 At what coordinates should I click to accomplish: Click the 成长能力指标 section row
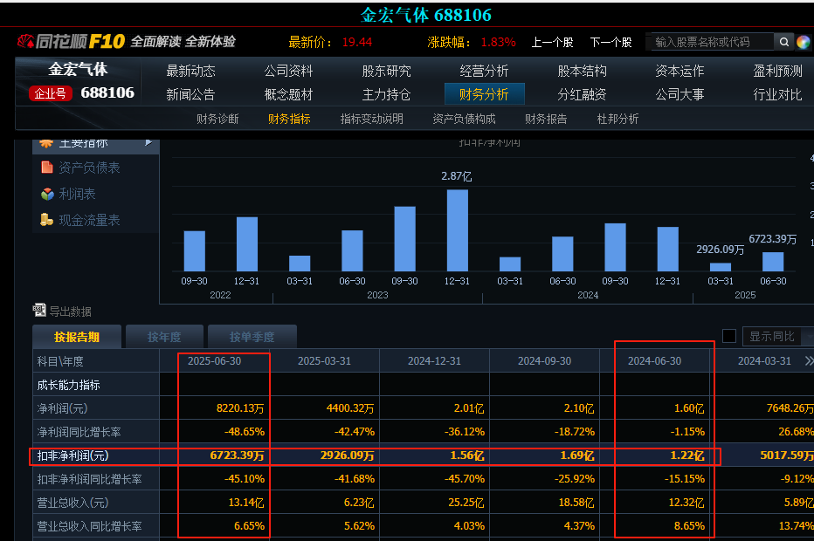[68, 385]
